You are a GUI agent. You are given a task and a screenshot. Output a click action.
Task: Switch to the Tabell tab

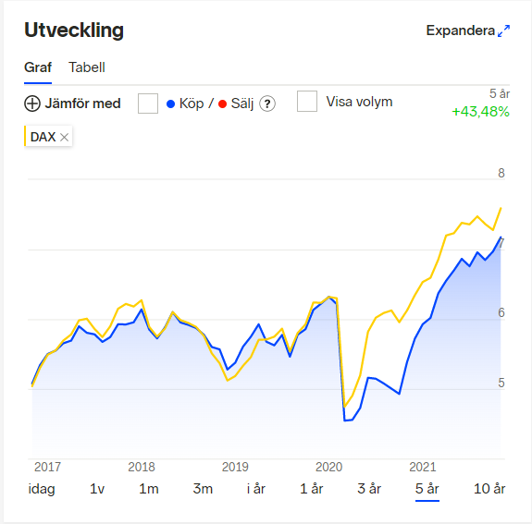point(87,67)
